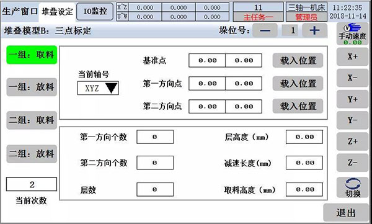Load position for 第二方向点
The image size is (372, 224).
[298, 106]
